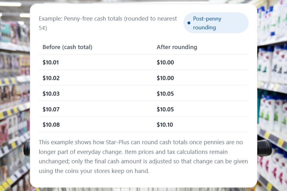Screen dimensions: 287x191
Task: Click the rounded value beside $10.02
Action: [x=165, y=78]
